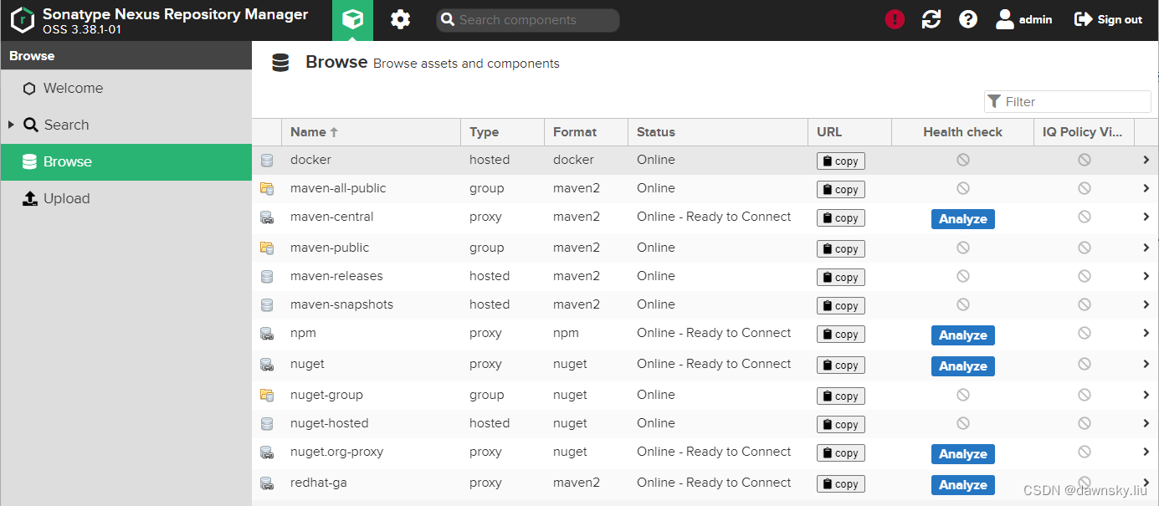
Task: Click the maven-all-public group icon
Action: (267, 189)
